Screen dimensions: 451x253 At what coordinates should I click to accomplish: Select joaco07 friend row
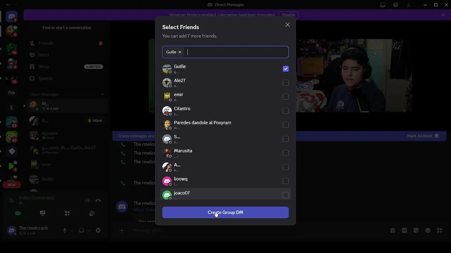click(225, 194)
